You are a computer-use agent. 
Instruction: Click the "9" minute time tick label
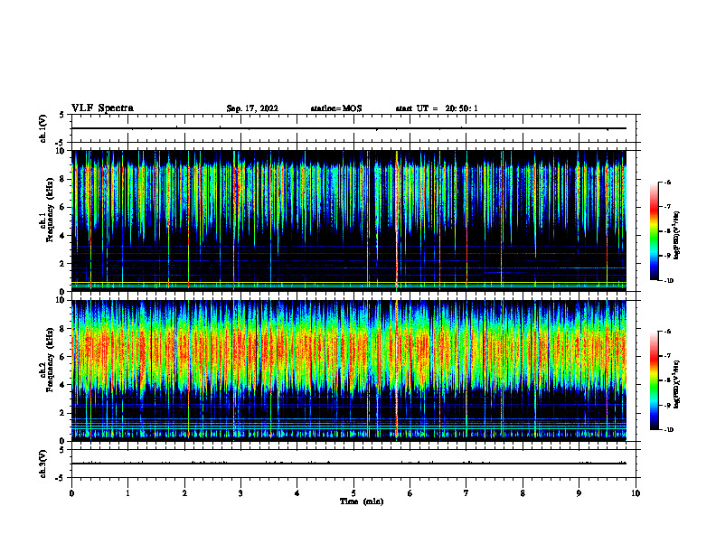coord(579,493)
